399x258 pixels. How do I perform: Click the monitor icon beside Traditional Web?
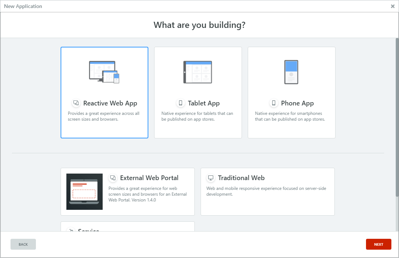(x=211, y=178)
